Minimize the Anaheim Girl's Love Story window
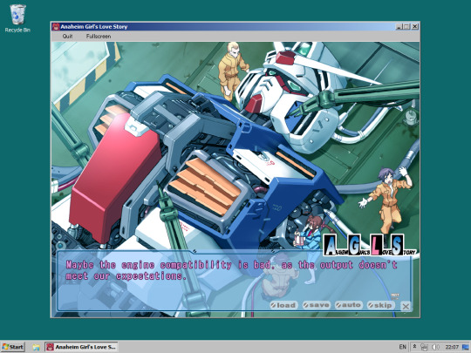 click(x=399, y=27)
